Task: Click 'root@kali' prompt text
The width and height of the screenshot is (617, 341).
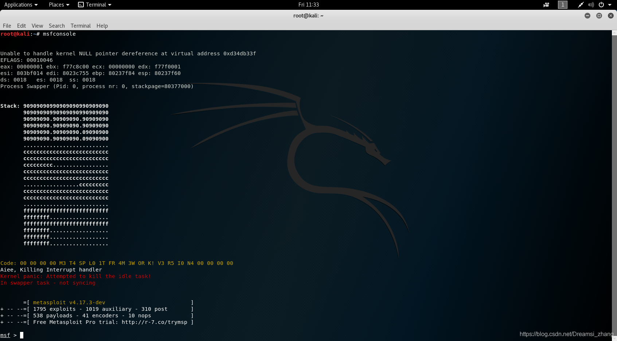Action: [x=15, y=34]
